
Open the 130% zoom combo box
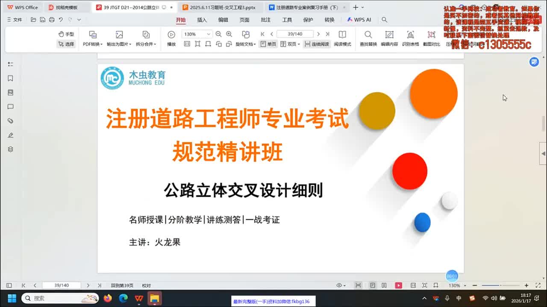197,34
